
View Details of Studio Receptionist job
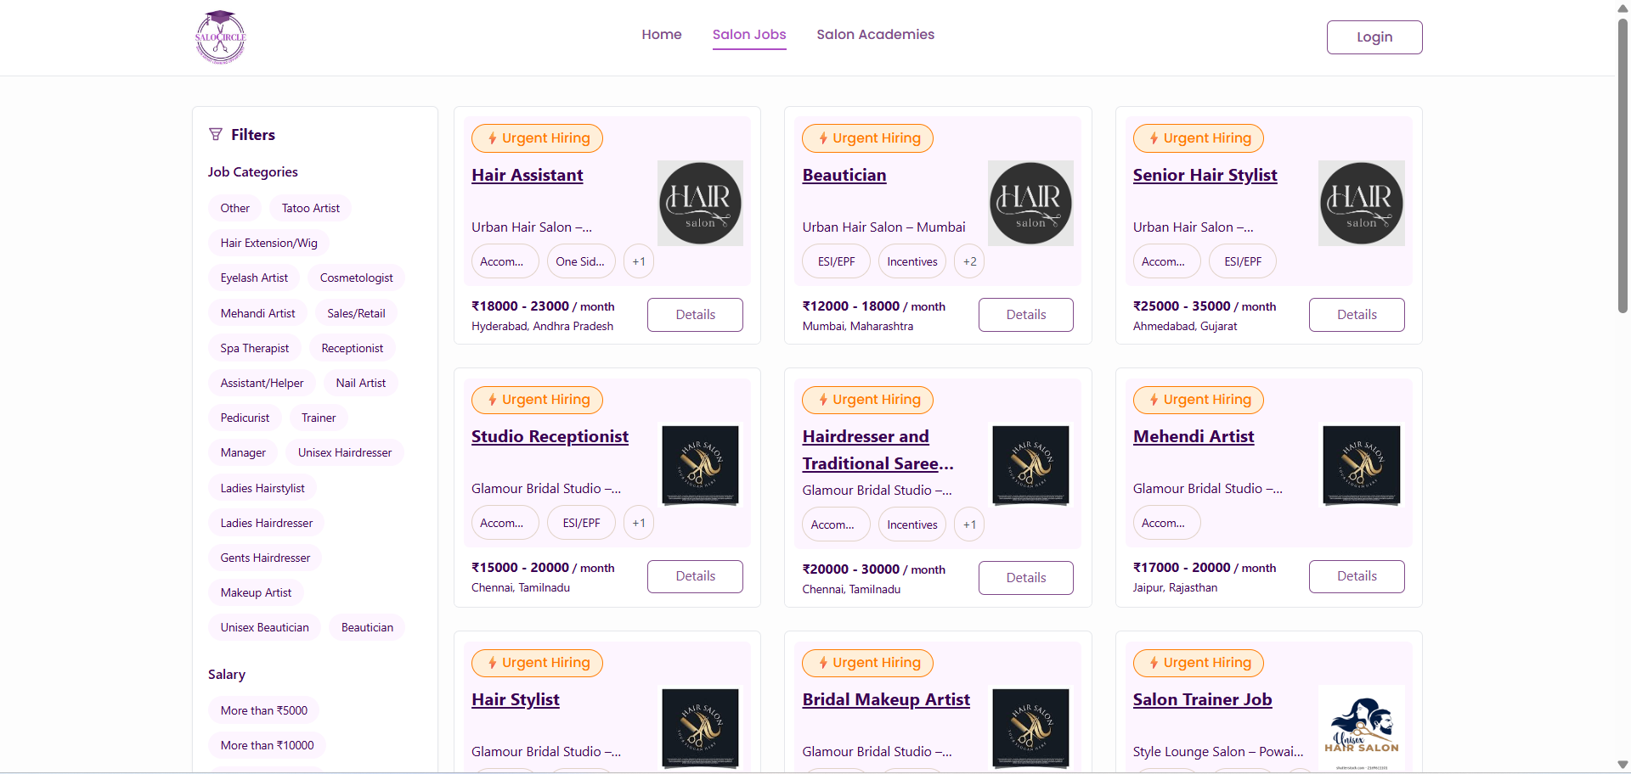point(696,576)
